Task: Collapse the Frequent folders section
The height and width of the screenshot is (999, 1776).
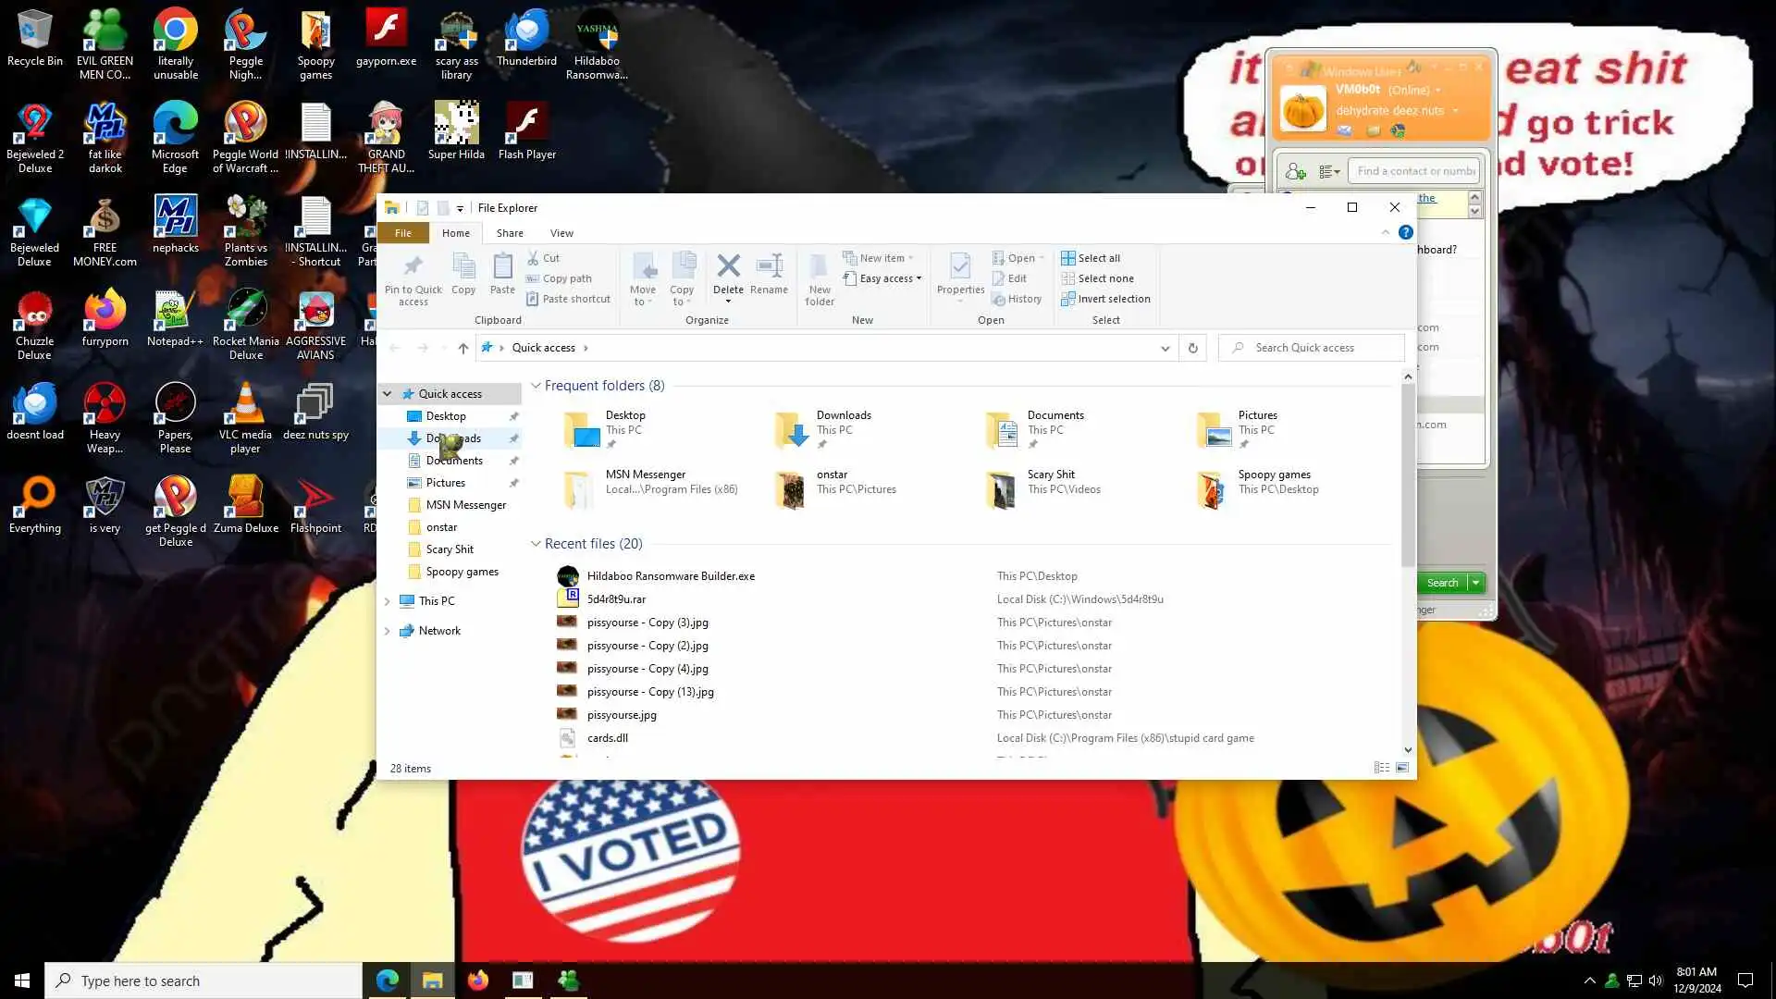Action: click(x=536, y=386)
